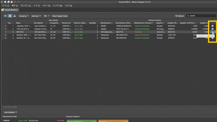Click the Altium Designer logo icon
This screenshot has height=122, width=217.
(2, 2)
